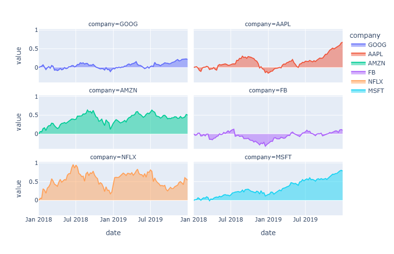Image resolution: width=394 pixels, height=254 pixels.
Task: Click the 'Jan 2019' tick under MSFT chart
Action: (268, 219)
